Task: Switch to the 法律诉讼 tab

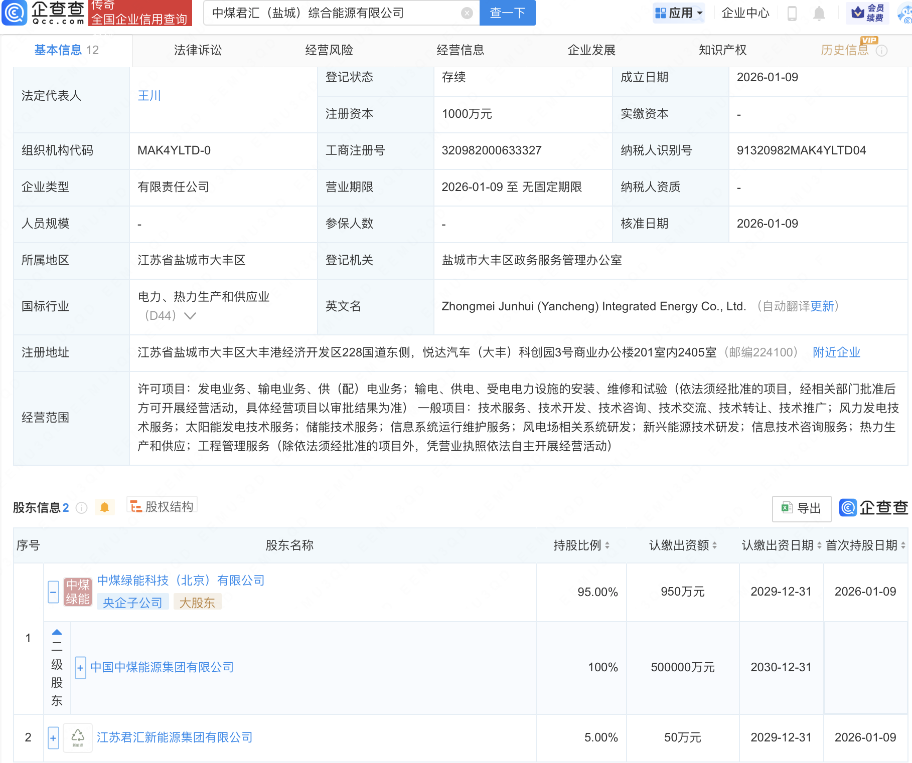Action: pyautogui.click(x=198, y=50)
